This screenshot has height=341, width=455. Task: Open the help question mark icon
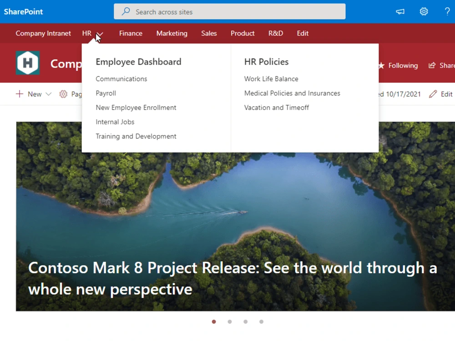[447, 12]
